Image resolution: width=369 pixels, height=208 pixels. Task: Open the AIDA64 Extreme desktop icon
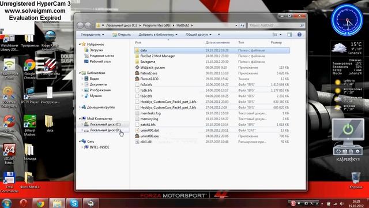point(9,154)
